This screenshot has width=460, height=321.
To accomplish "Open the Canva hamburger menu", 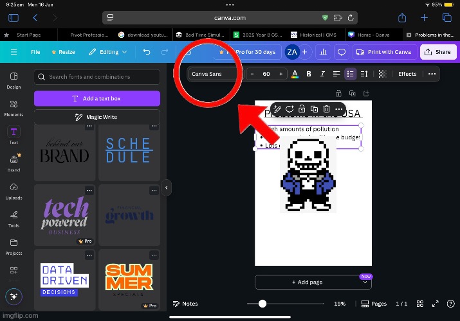I will [14, 52].
